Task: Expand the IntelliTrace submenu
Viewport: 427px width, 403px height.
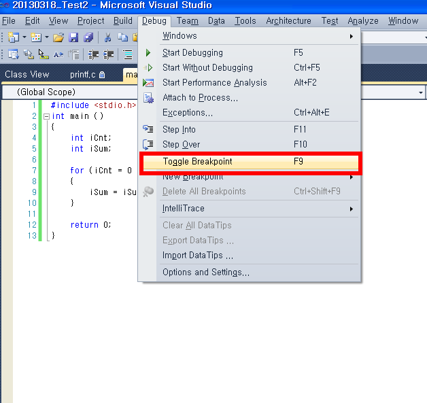Action: pyautogui.click(x=250, y=209)
